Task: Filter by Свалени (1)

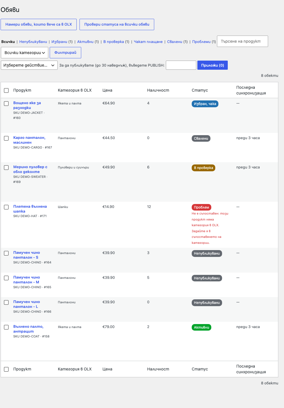Action: click(x=177, y=42)
